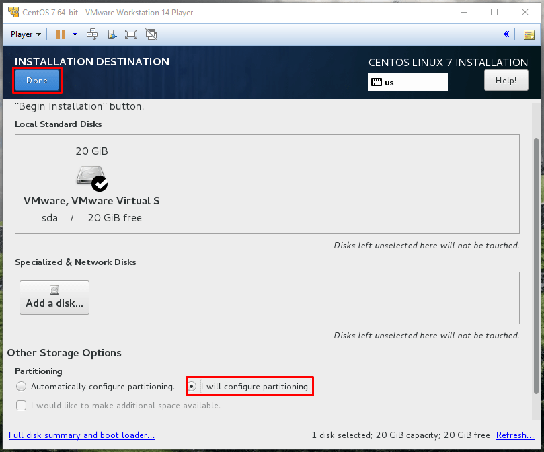Click the 20 GiB disk size label
The height and width of the screenshot is (452, 544).
[x=91, y=151]
